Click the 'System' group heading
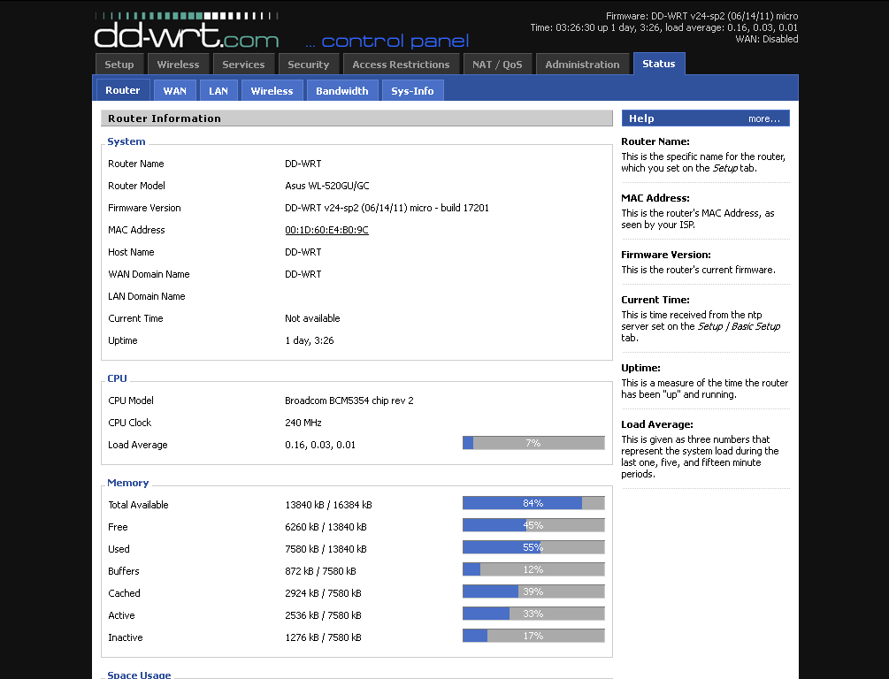The image size is (889, 679). coord(126,141)
